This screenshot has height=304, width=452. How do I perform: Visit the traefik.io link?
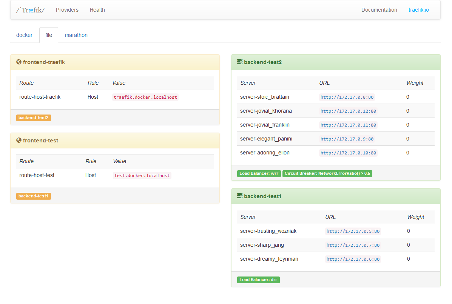click(x=419, y=10)
